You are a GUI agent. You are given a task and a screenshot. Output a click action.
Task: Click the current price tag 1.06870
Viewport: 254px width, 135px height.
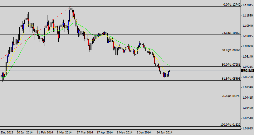click(x=247, y=71)
